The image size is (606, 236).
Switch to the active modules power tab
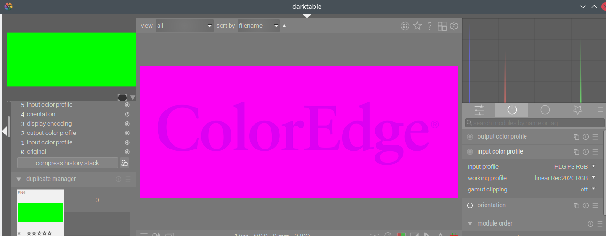click(512, 110)
